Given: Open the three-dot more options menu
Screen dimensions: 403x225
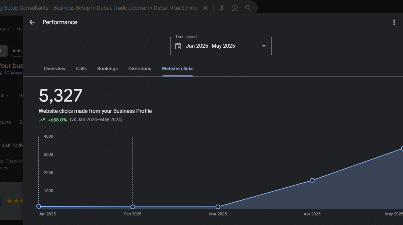Looking at the screenshot, I should [394, 22].
